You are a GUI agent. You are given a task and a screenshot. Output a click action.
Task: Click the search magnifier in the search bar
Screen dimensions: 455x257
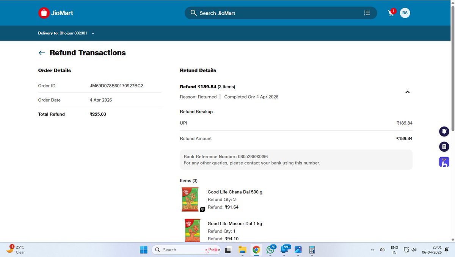tap(193, 13)
